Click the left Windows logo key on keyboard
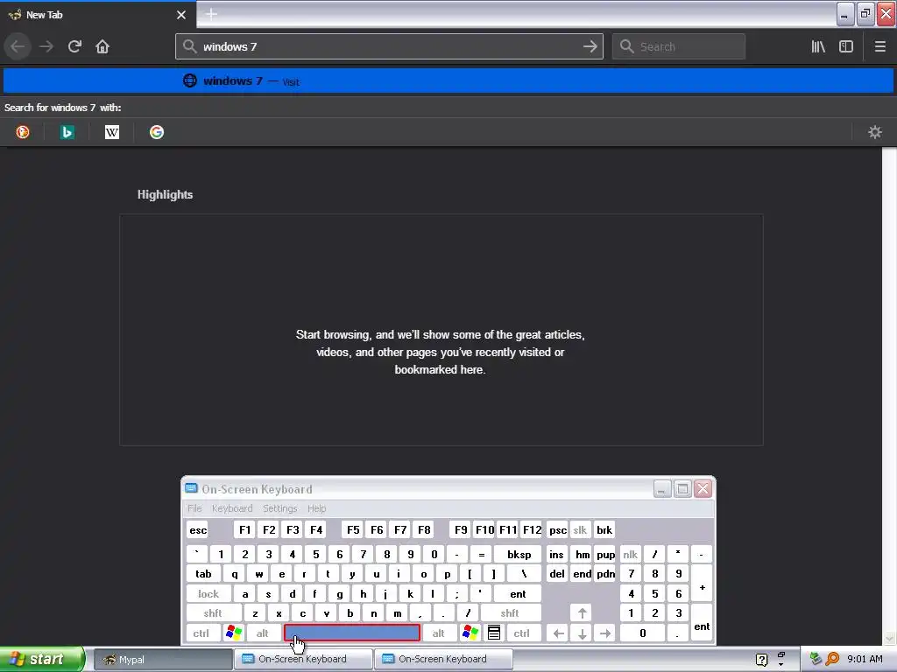This screenshot has height=672, width=897. point(234,633)
